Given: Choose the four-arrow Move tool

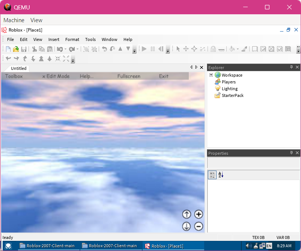Looking at the screenshot, I should [x=186, y=49].
